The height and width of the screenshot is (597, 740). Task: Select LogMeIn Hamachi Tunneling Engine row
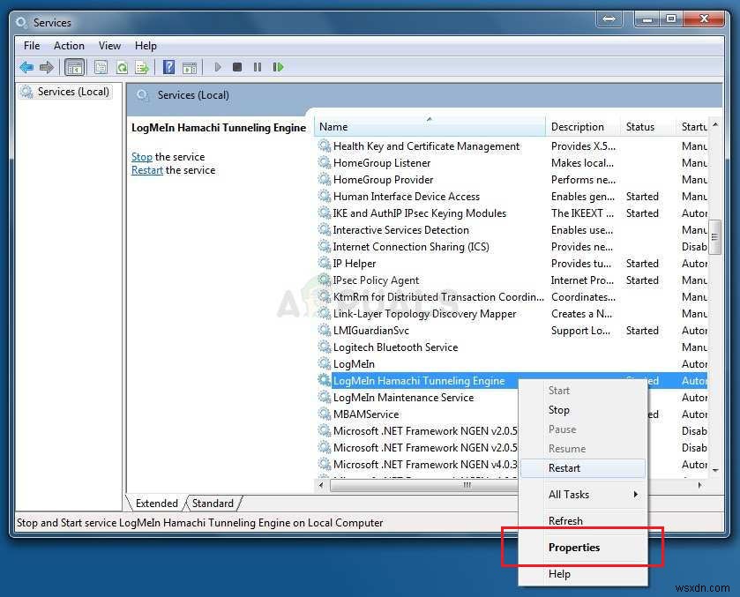click(419, 380)
